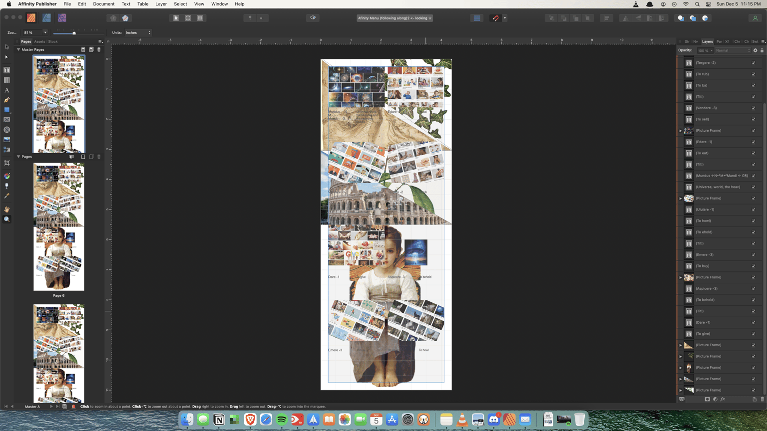767x431 pixels.
Task: Select the Table tool
Action: (7, 80)
